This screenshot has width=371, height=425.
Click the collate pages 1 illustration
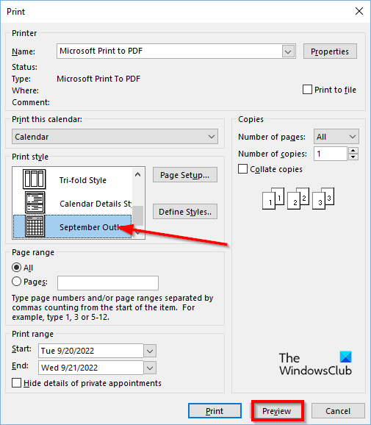coord(273,199)
